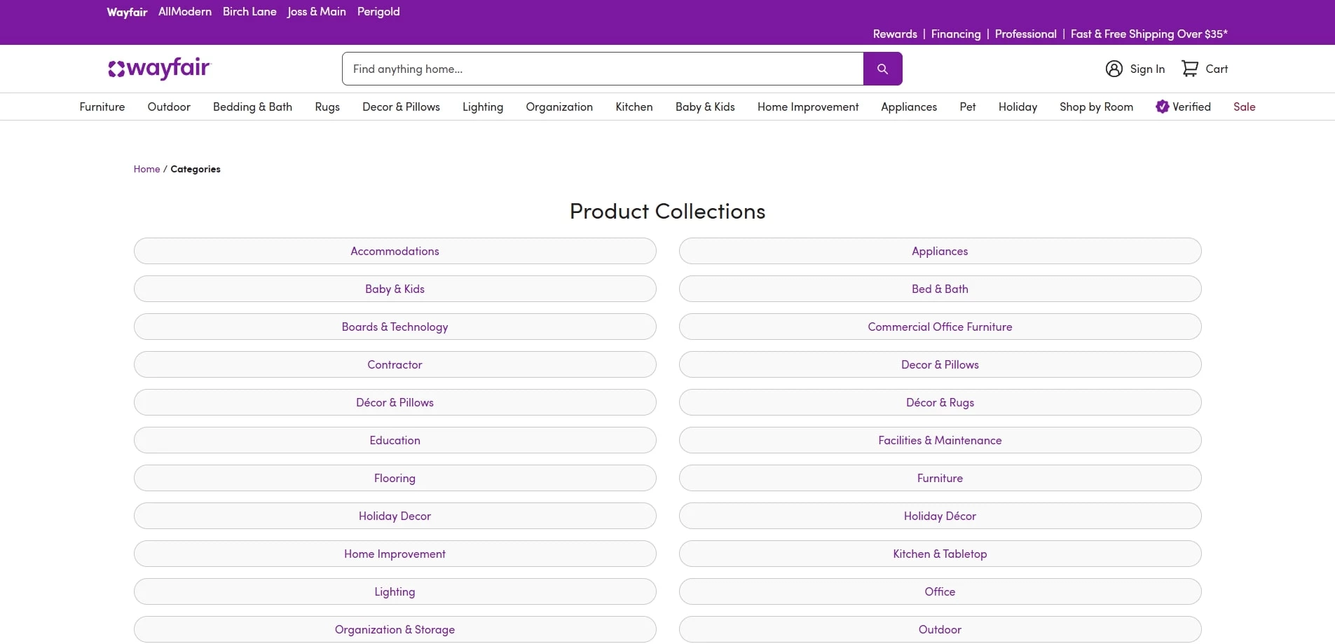Open the Commercial Office Furniture collection
The image size is (1335, 644).
[940, 326]
